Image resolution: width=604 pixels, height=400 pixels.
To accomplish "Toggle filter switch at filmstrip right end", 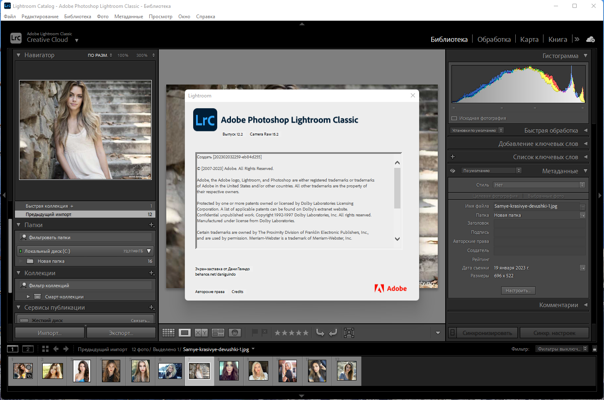I will pyautogui.click(x=595, y=349).
